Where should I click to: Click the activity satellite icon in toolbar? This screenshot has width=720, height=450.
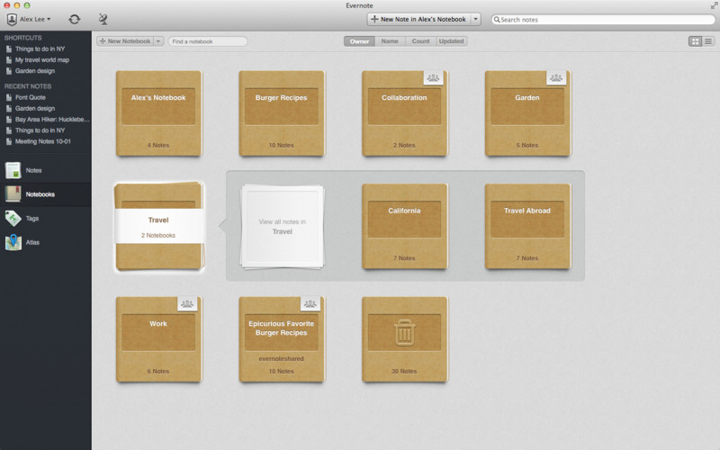click(x=103, y=19)
